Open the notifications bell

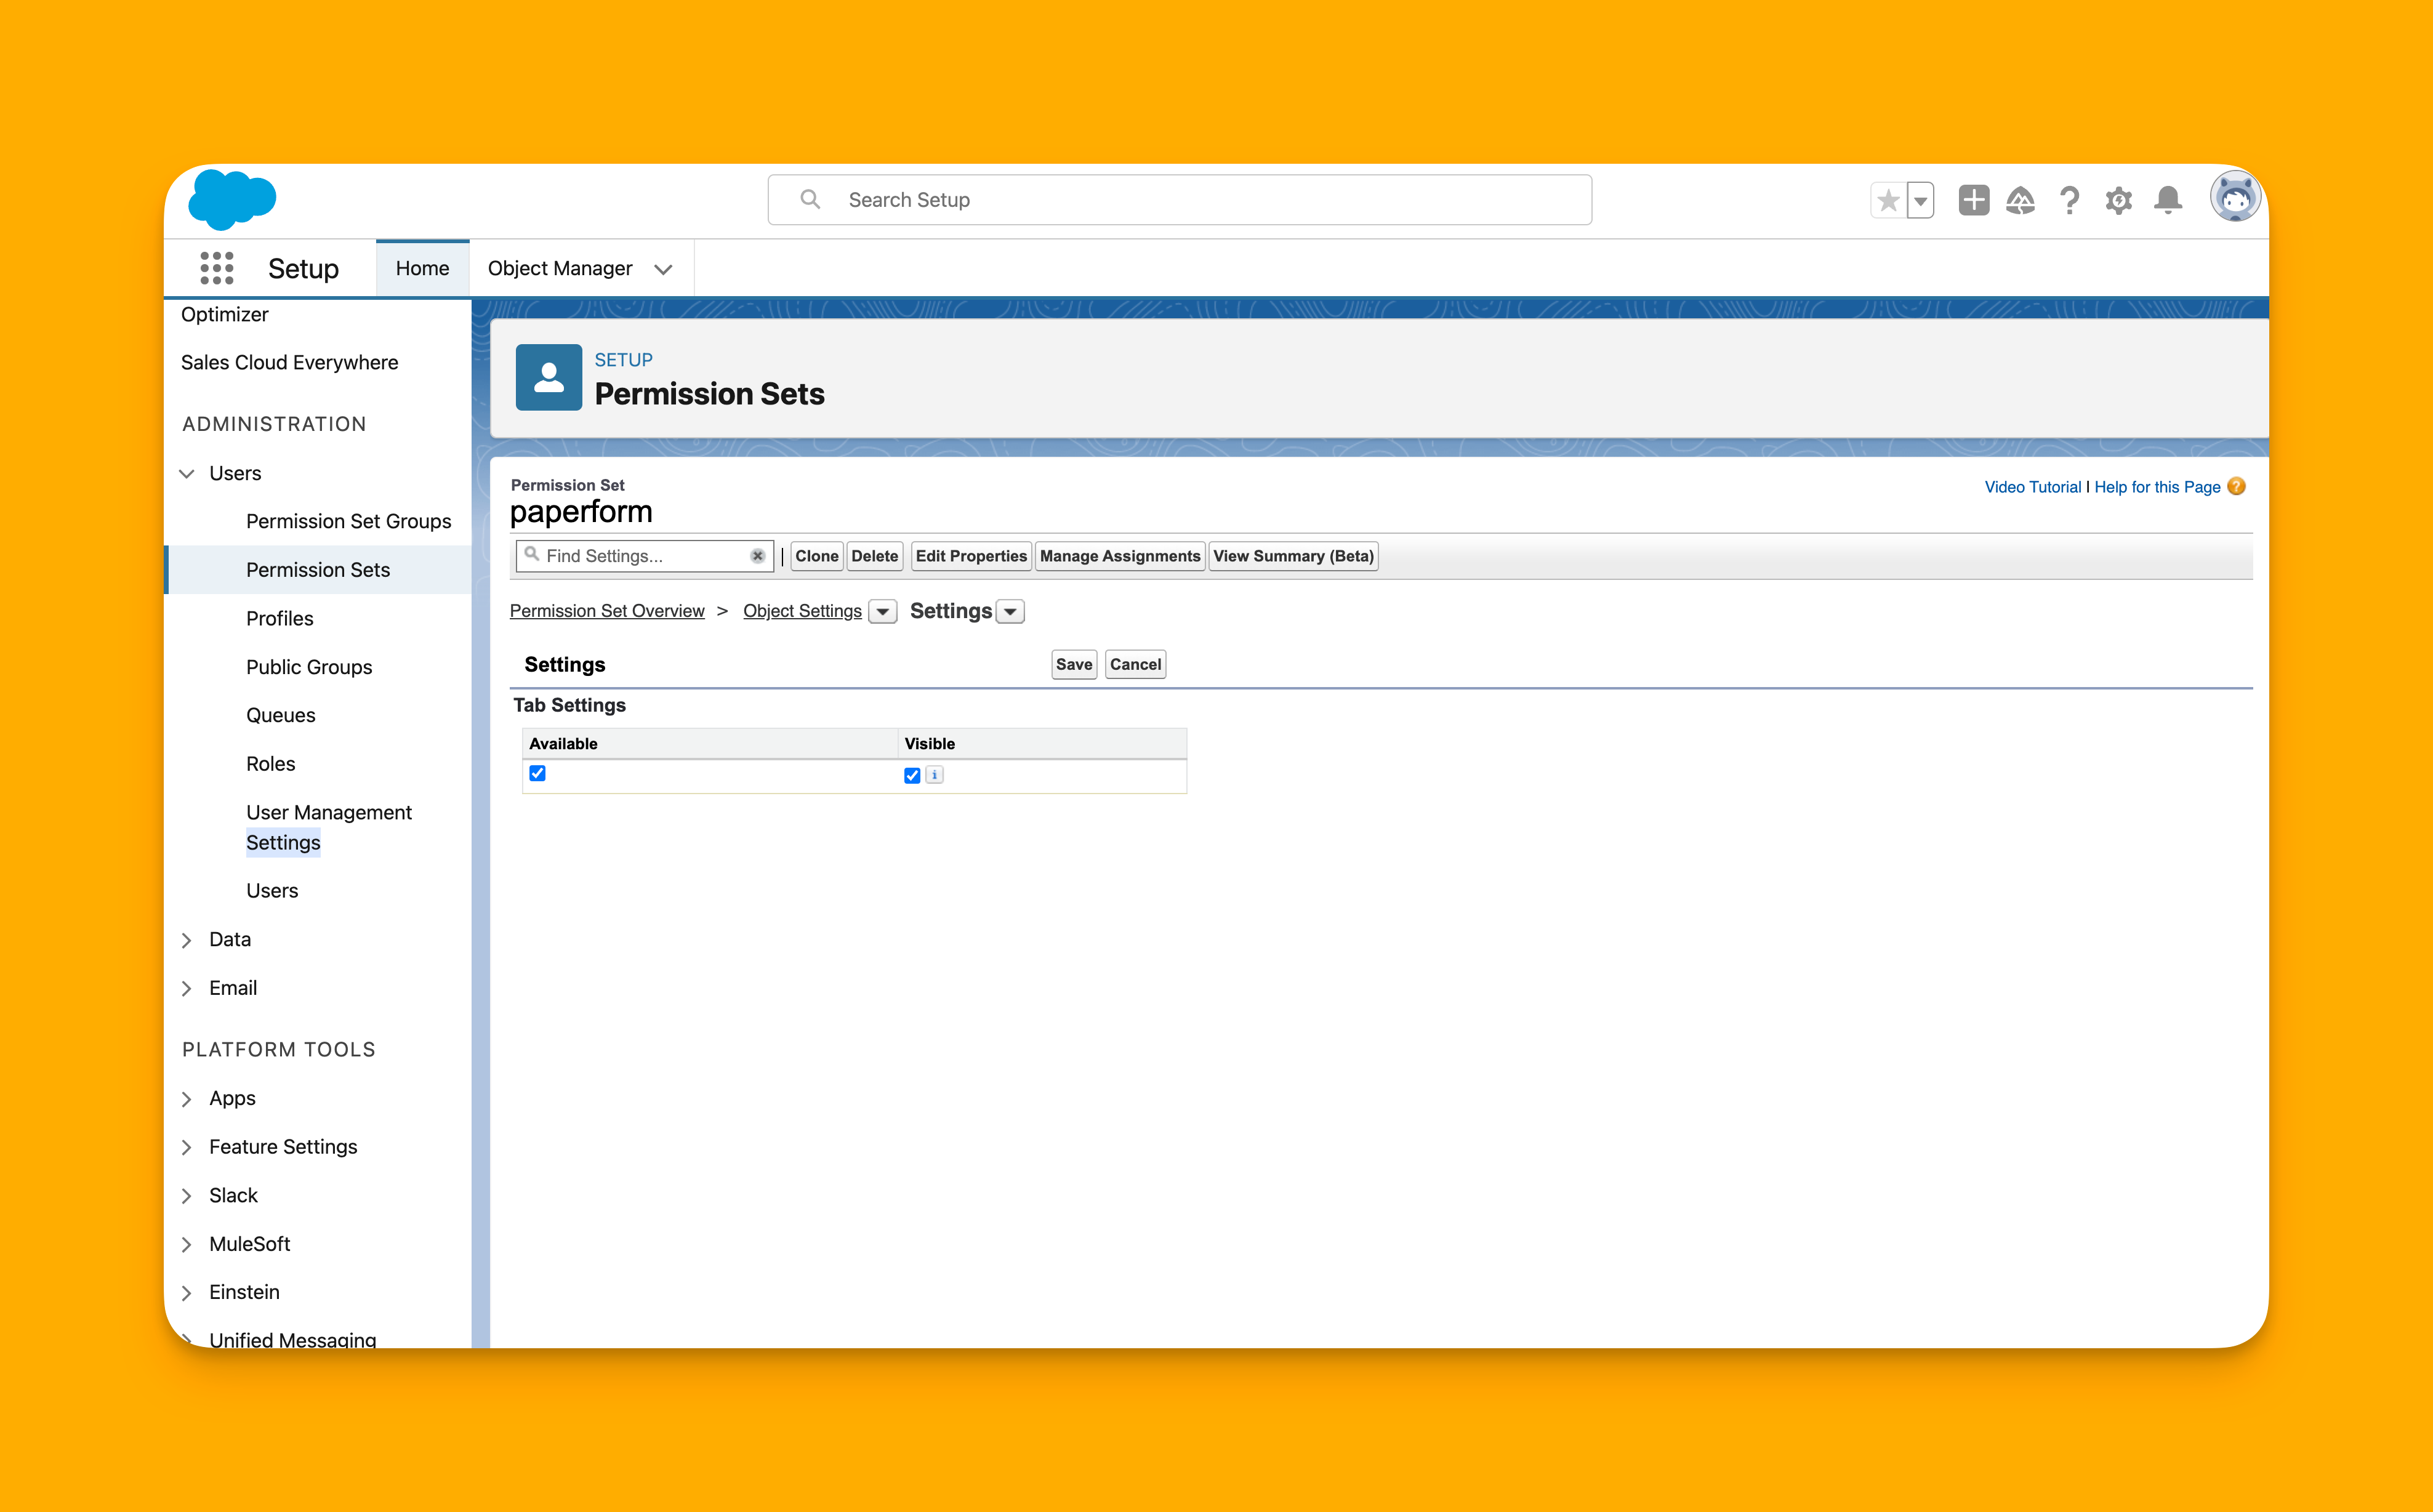(2168, 200)
